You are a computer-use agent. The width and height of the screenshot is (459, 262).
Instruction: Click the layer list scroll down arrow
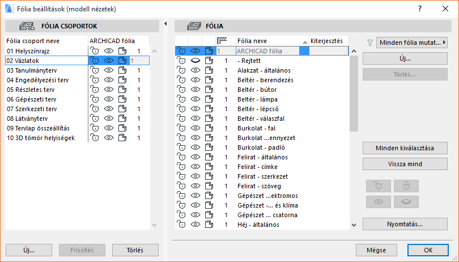click(x=354, y=225)
